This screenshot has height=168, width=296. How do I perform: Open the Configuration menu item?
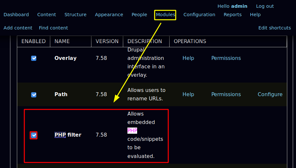coord(199,15)
